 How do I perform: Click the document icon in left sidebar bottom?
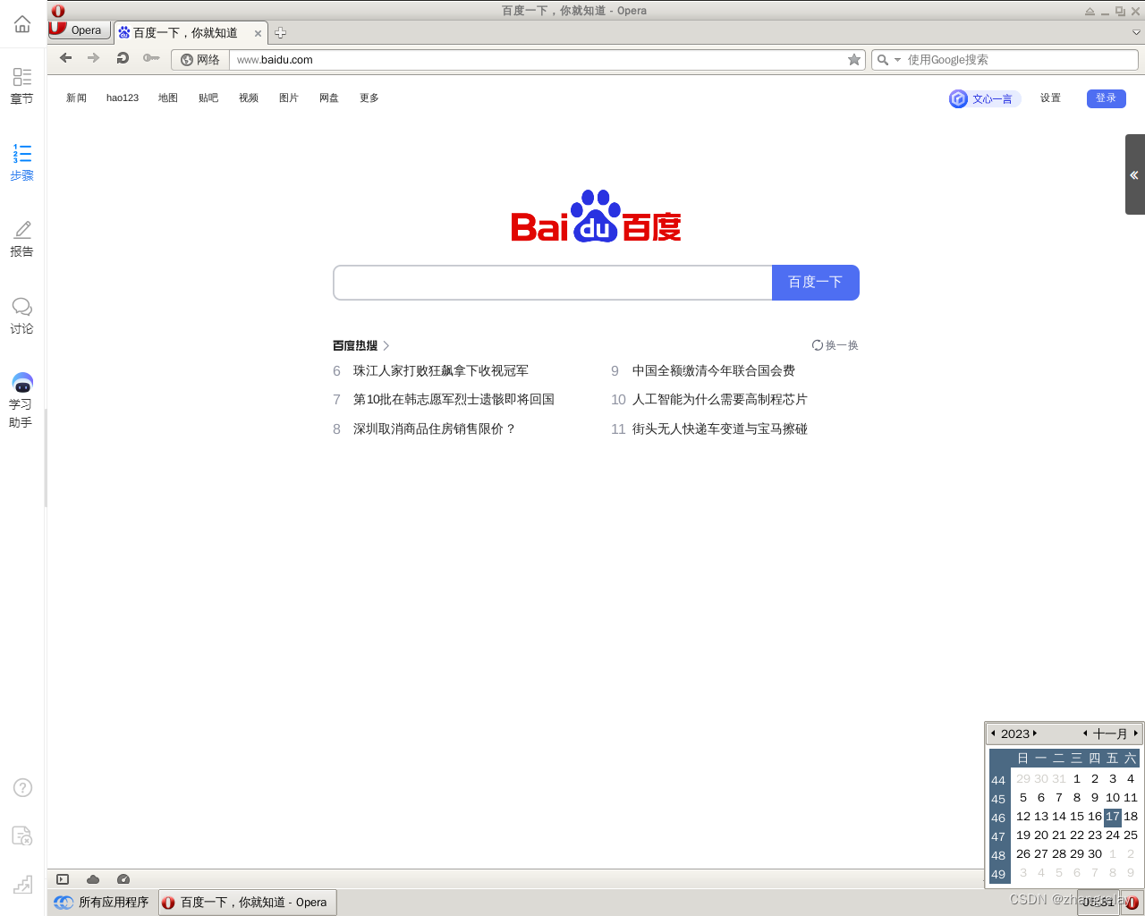click(22, 835)
